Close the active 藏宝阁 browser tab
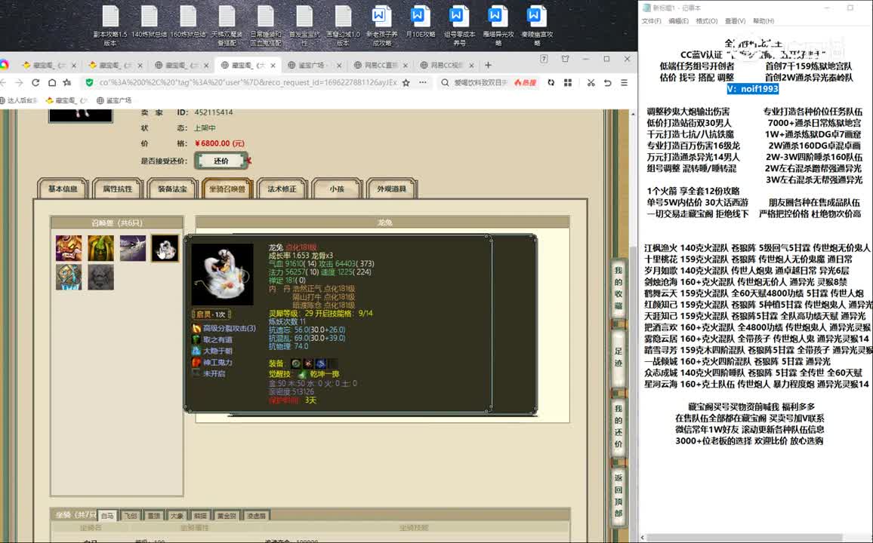Image resolution: width=873 pixels, height=543 pixels. 273,66
